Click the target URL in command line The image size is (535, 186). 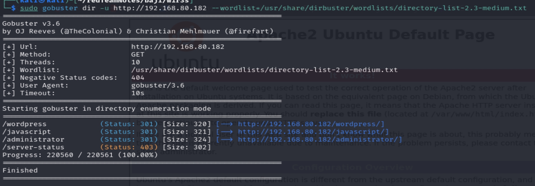pos(160,8)
